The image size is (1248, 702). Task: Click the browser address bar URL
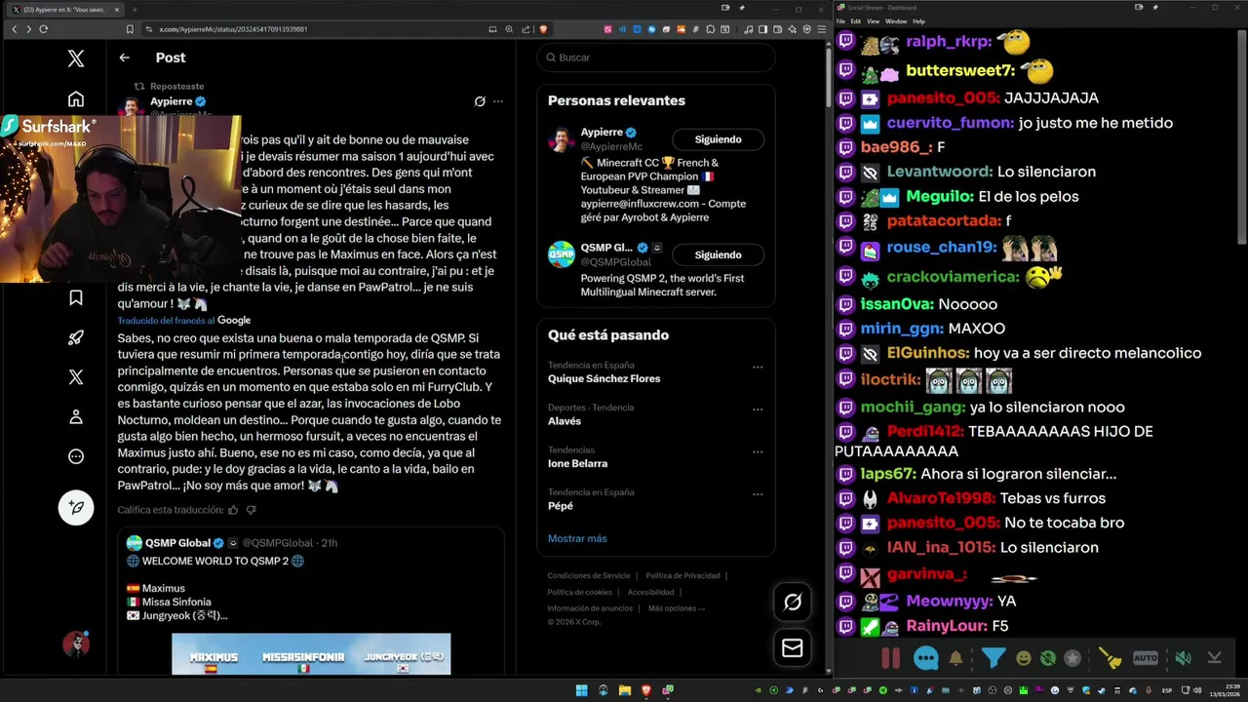pyautogui.click(x=233, y=29)
